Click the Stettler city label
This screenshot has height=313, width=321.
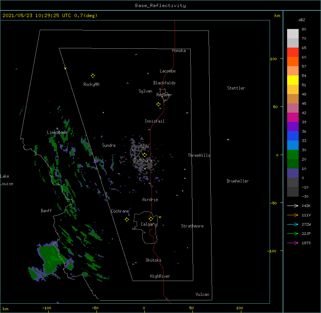[236, 88]
